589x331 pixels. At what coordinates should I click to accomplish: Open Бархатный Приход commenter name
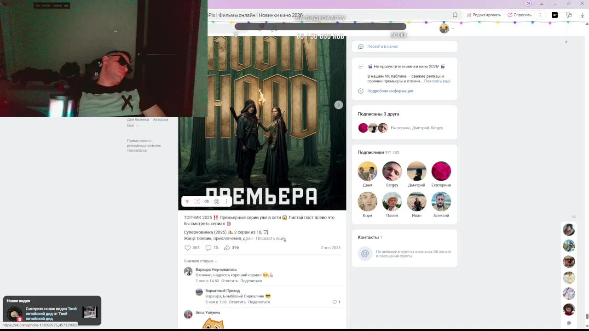pos(222,291)
